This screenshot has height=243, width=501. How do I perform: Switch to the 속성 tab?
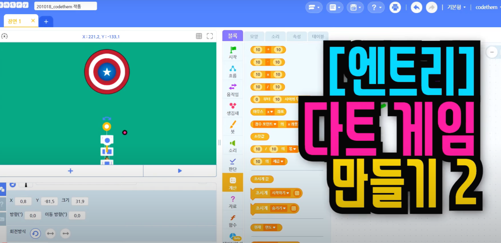297,36
